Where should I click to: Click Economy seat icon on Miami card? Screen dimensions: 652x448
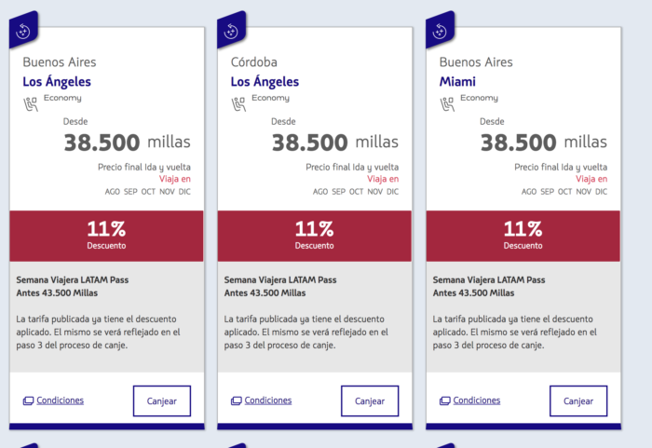[447, 104]
